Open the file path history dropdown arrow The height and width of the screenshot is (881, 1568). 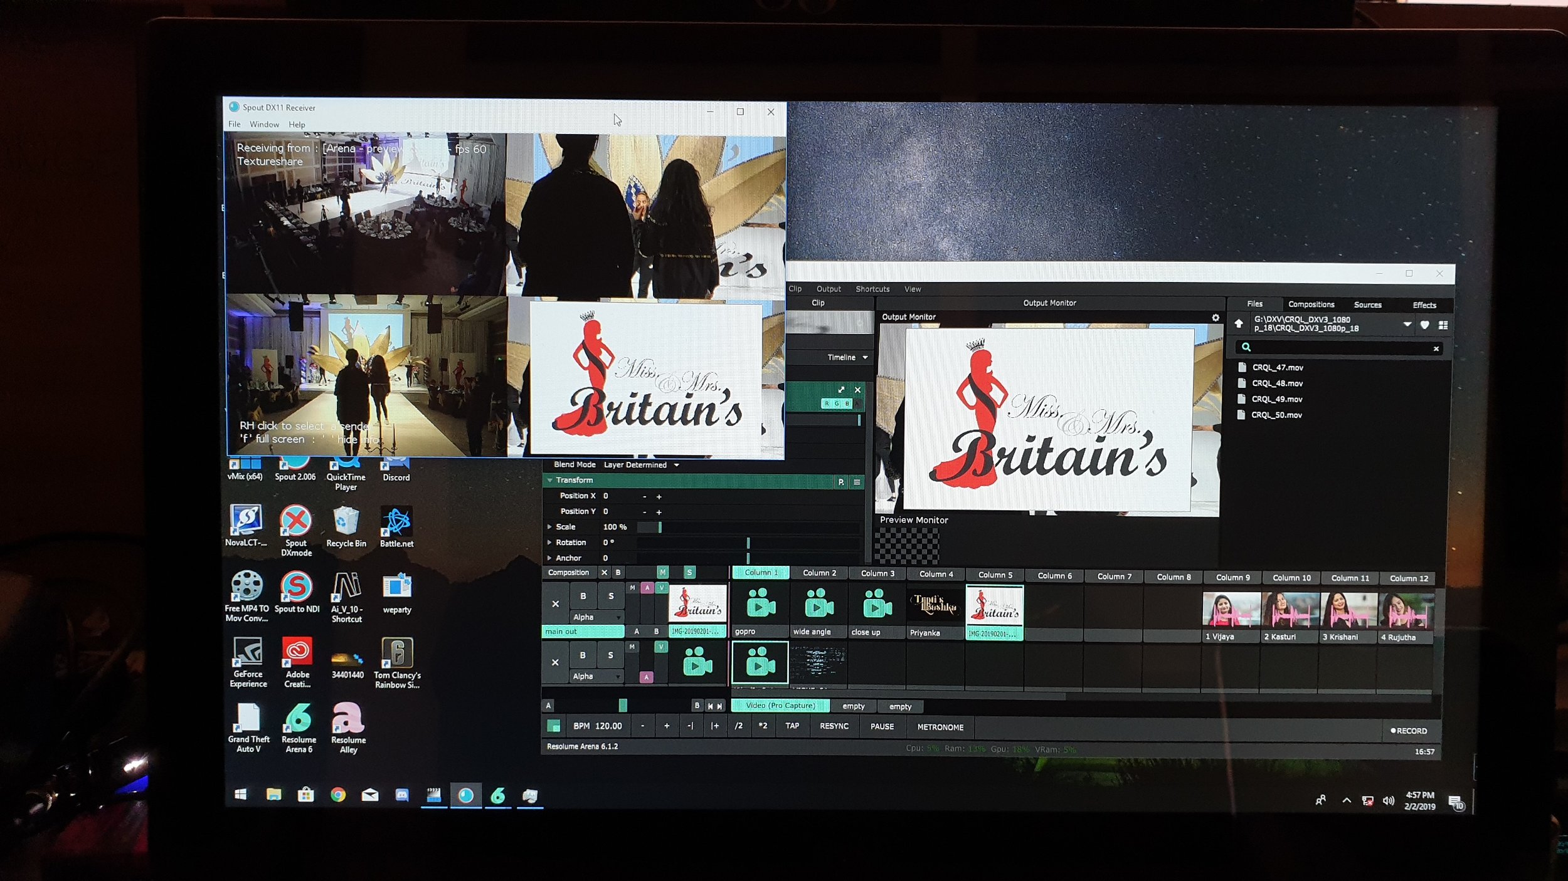point(1407,325)
